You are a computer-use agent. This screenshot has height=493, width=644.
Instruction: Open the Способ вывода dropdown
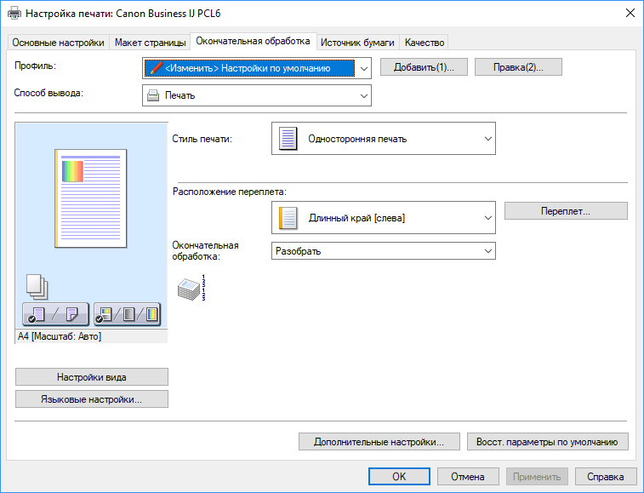tap(257, 95)
